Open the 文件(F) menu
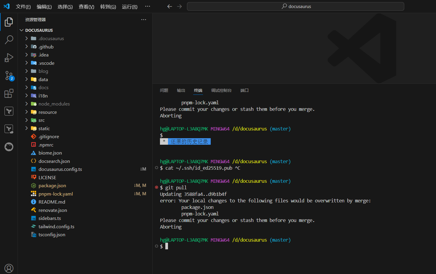This screenshot has height=274, width=436. point(23,7)
